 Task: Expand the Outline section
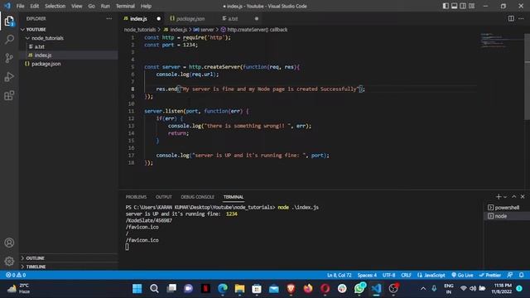(x=68, y=258)
